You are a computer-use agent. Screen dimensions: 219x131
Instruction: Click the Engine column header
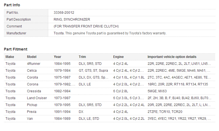pos(118,57)
